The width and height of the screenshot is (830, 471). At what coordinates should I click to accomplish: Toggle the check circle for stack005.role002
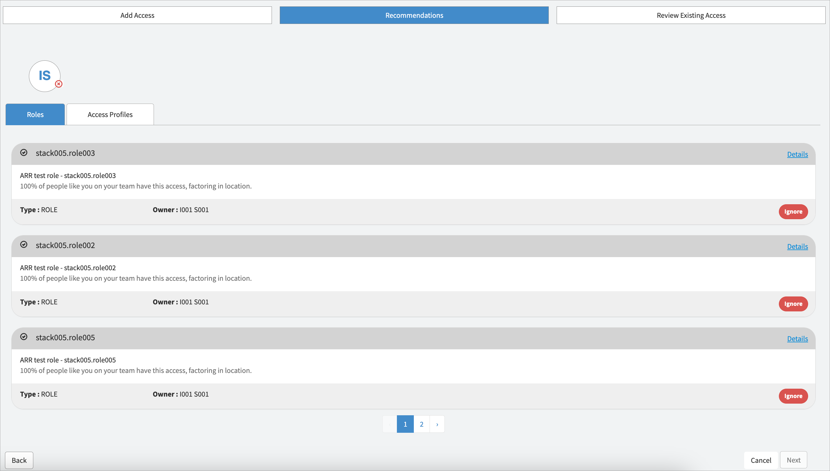pos(24,245)
